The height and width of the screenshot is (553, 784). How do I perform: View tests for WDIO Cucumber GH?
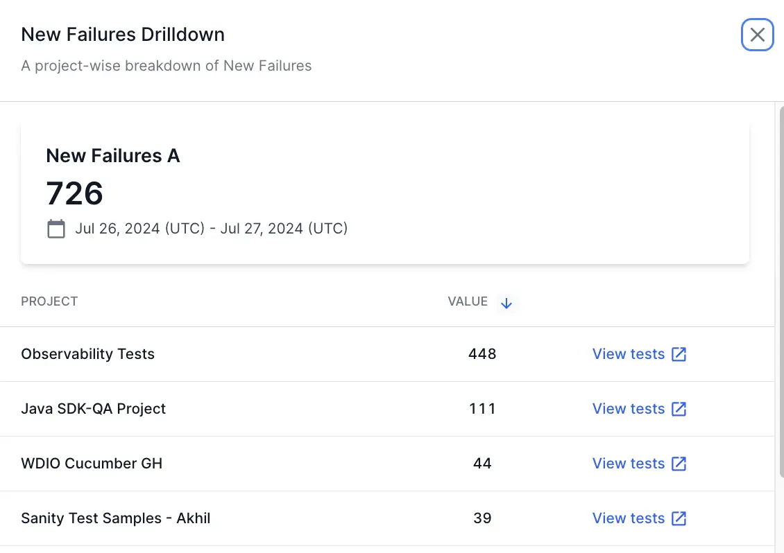[x=629, y=464]
